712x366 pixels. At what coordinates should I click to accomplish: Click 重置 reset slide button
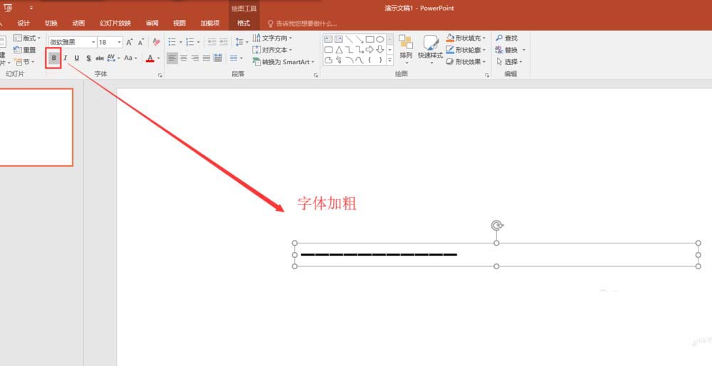[x=24, y=50]
